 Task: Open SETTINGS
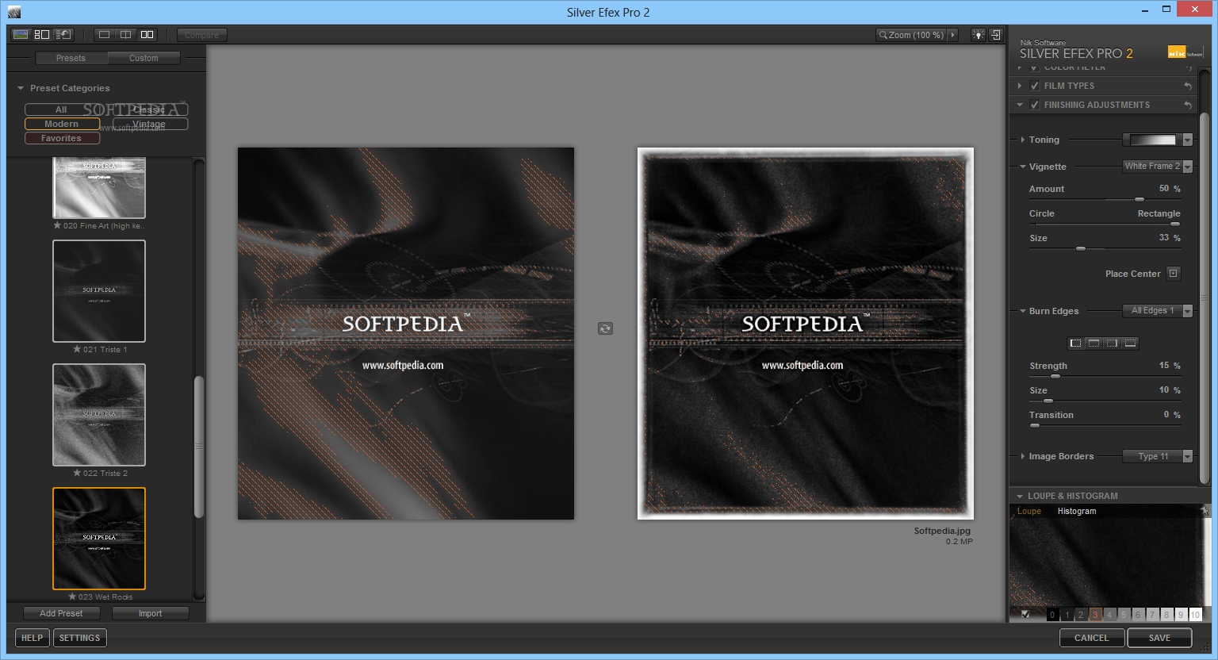[x=80, y=638]
